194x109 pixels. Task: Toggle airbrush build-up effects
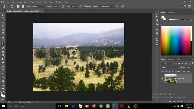(x=81, y=6)
